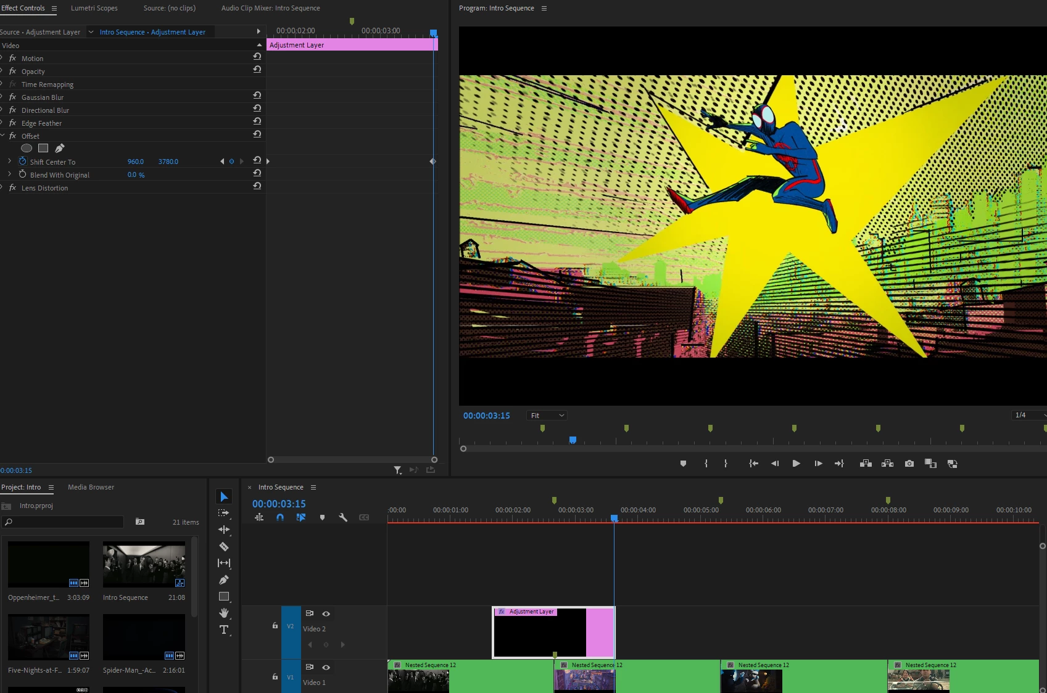Open the Fit zoom level dropdown
The height and width of the screenshot is (693, 1047).
point(547,416)
